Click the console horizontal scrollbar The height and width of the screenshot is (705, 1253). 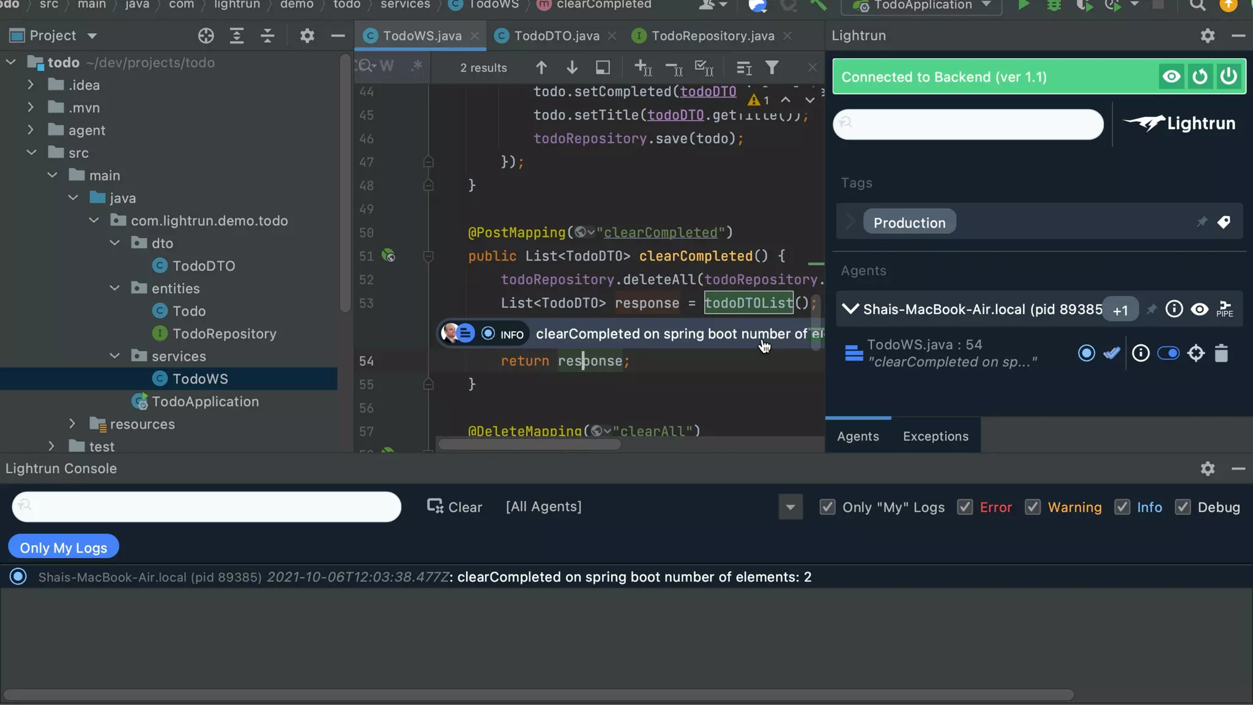(538, 695)
